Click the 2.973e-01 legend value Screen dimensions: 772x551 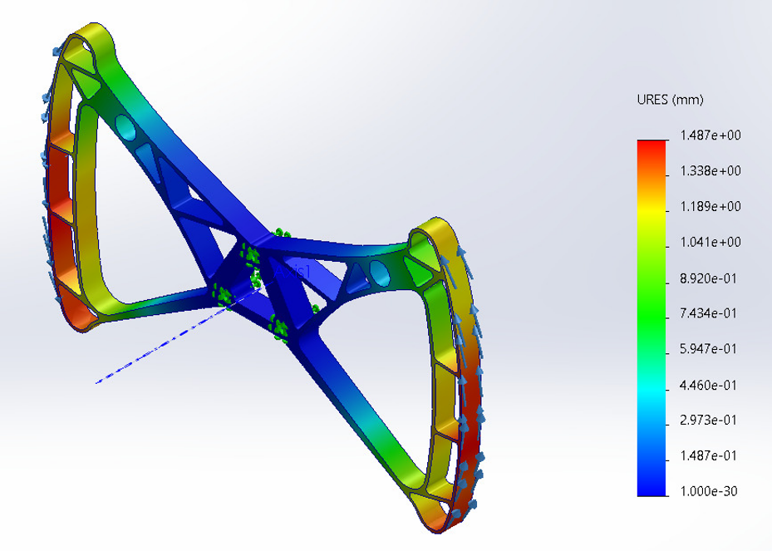pos(710,421)
